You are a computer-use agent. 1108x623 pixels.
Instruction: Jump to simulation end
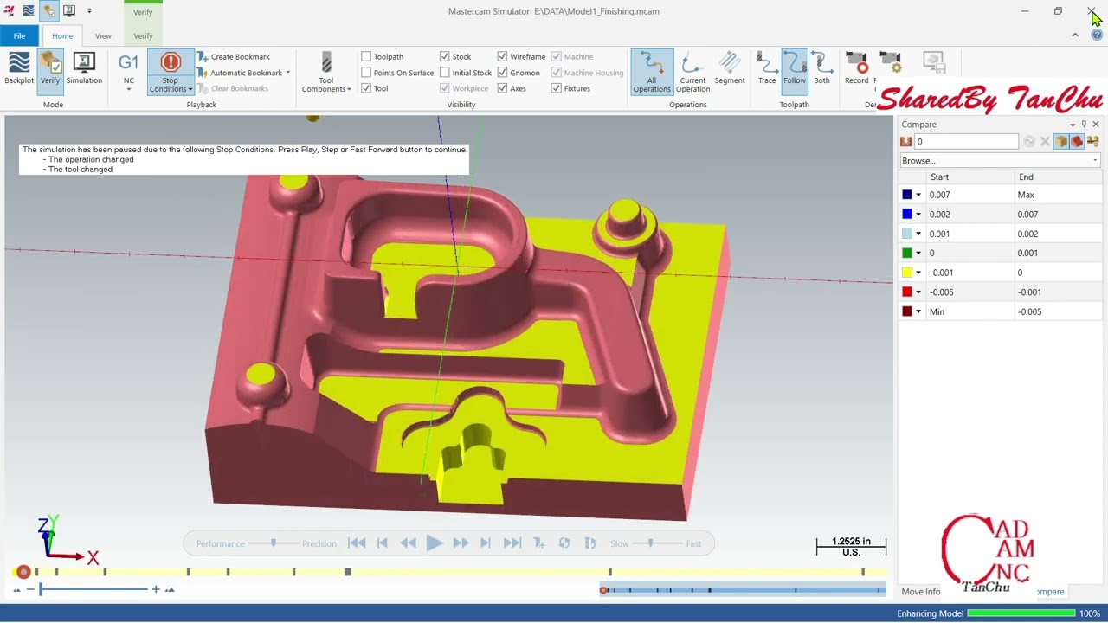click(512, 543)
